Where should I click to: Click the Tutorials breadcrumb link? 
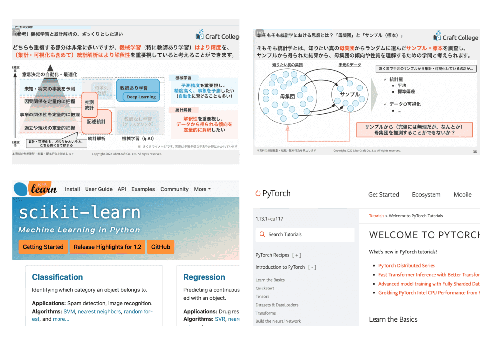pos(376,216)
